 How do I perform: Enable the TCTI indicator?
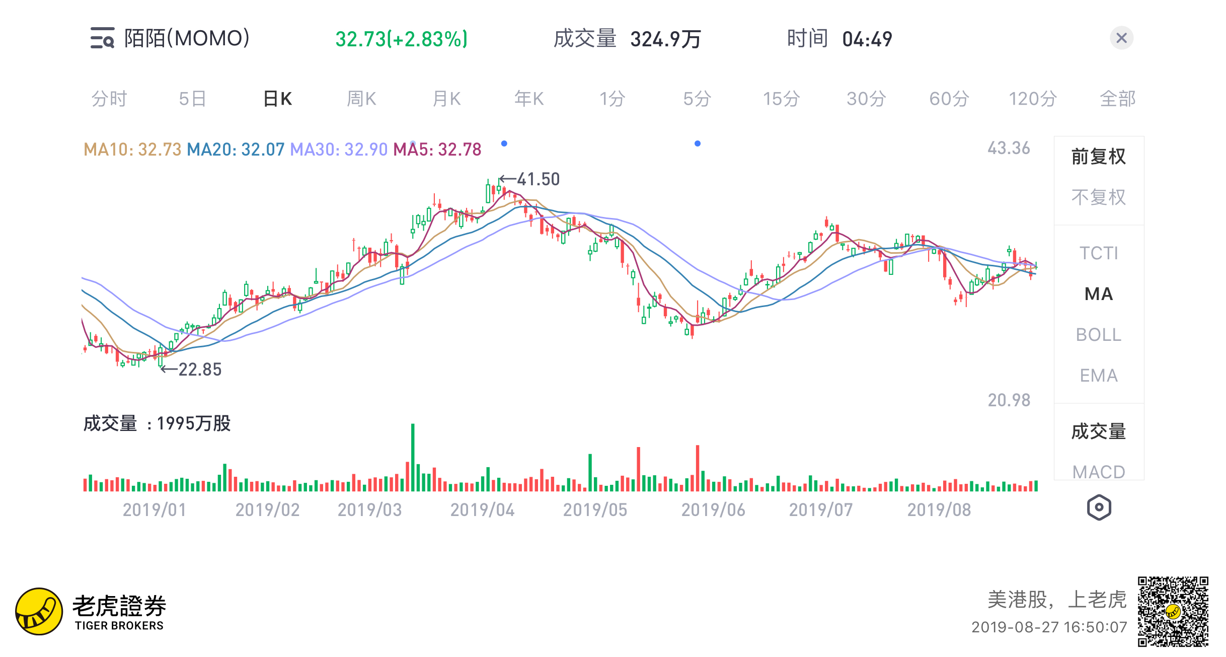pos(1098,253)
